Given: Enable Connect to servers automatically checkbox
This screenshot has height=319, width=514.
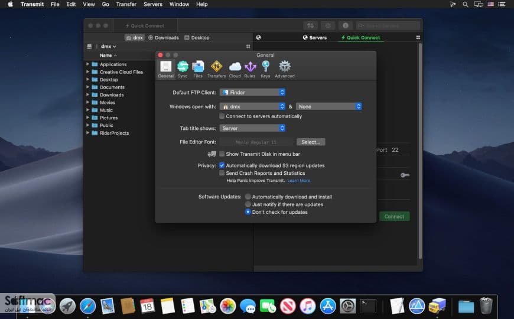Looking at the screenshot, I should [222, 116].
